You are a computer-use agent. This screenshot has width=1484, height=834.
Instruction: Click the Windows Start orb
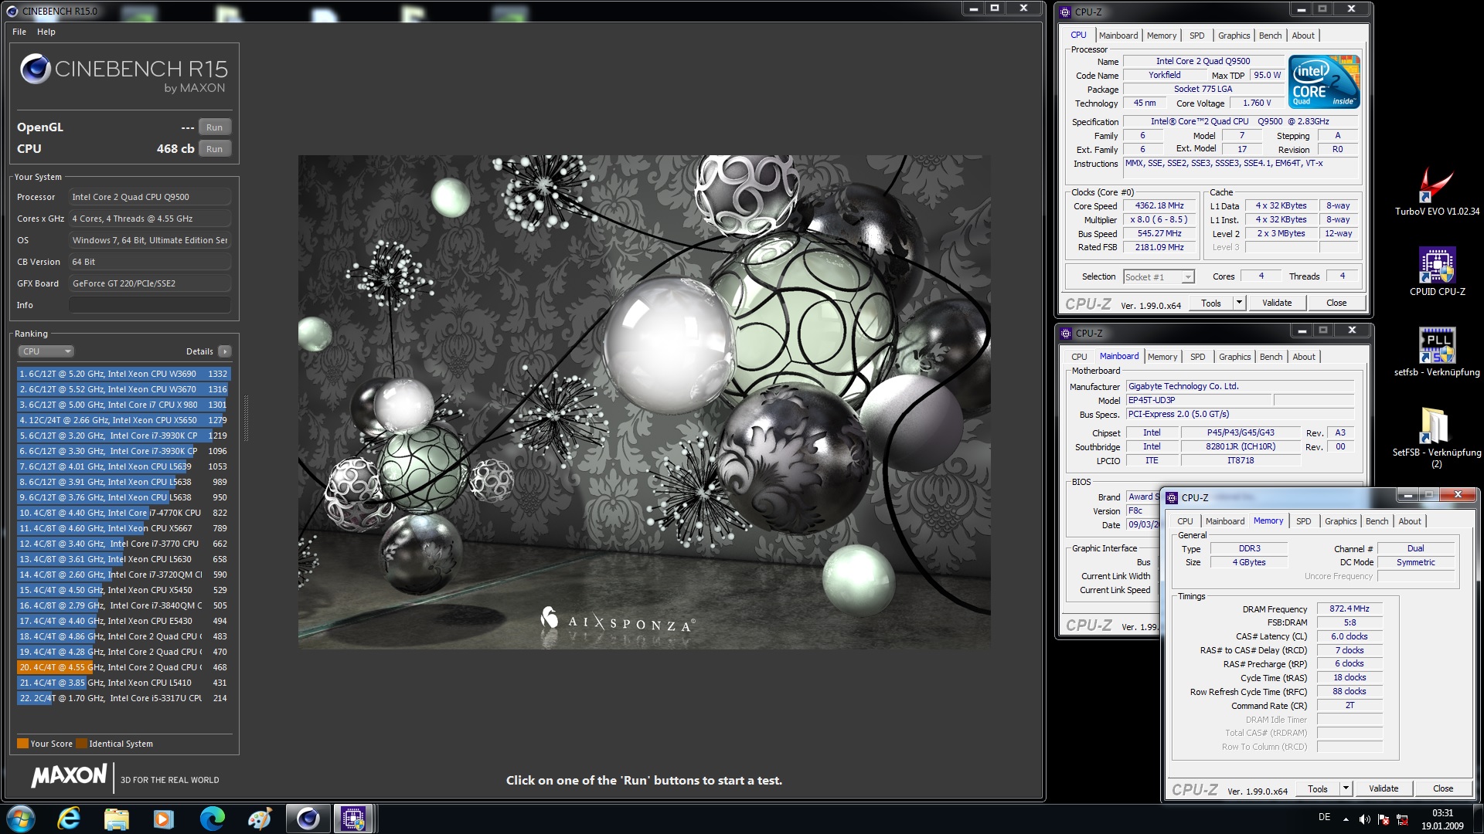(21, 819)
